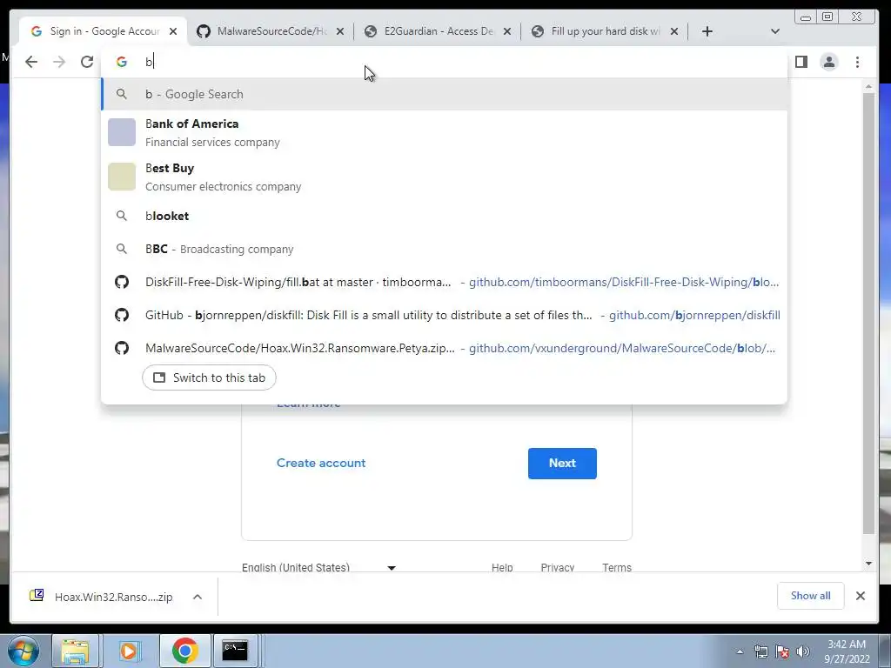Show hidden system tray icons
The height and width of the screenshot is (668, 891).
[x=740, y=652]
